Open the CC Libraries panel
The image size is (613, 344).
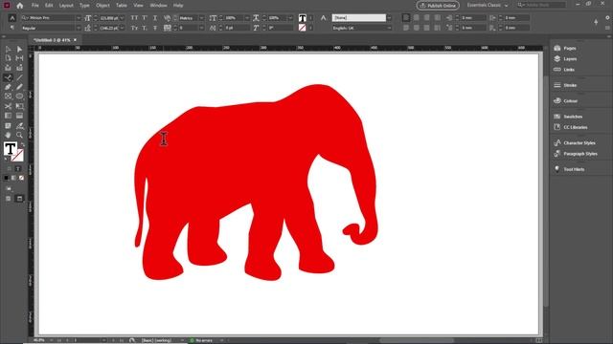(x=575, y=127)
